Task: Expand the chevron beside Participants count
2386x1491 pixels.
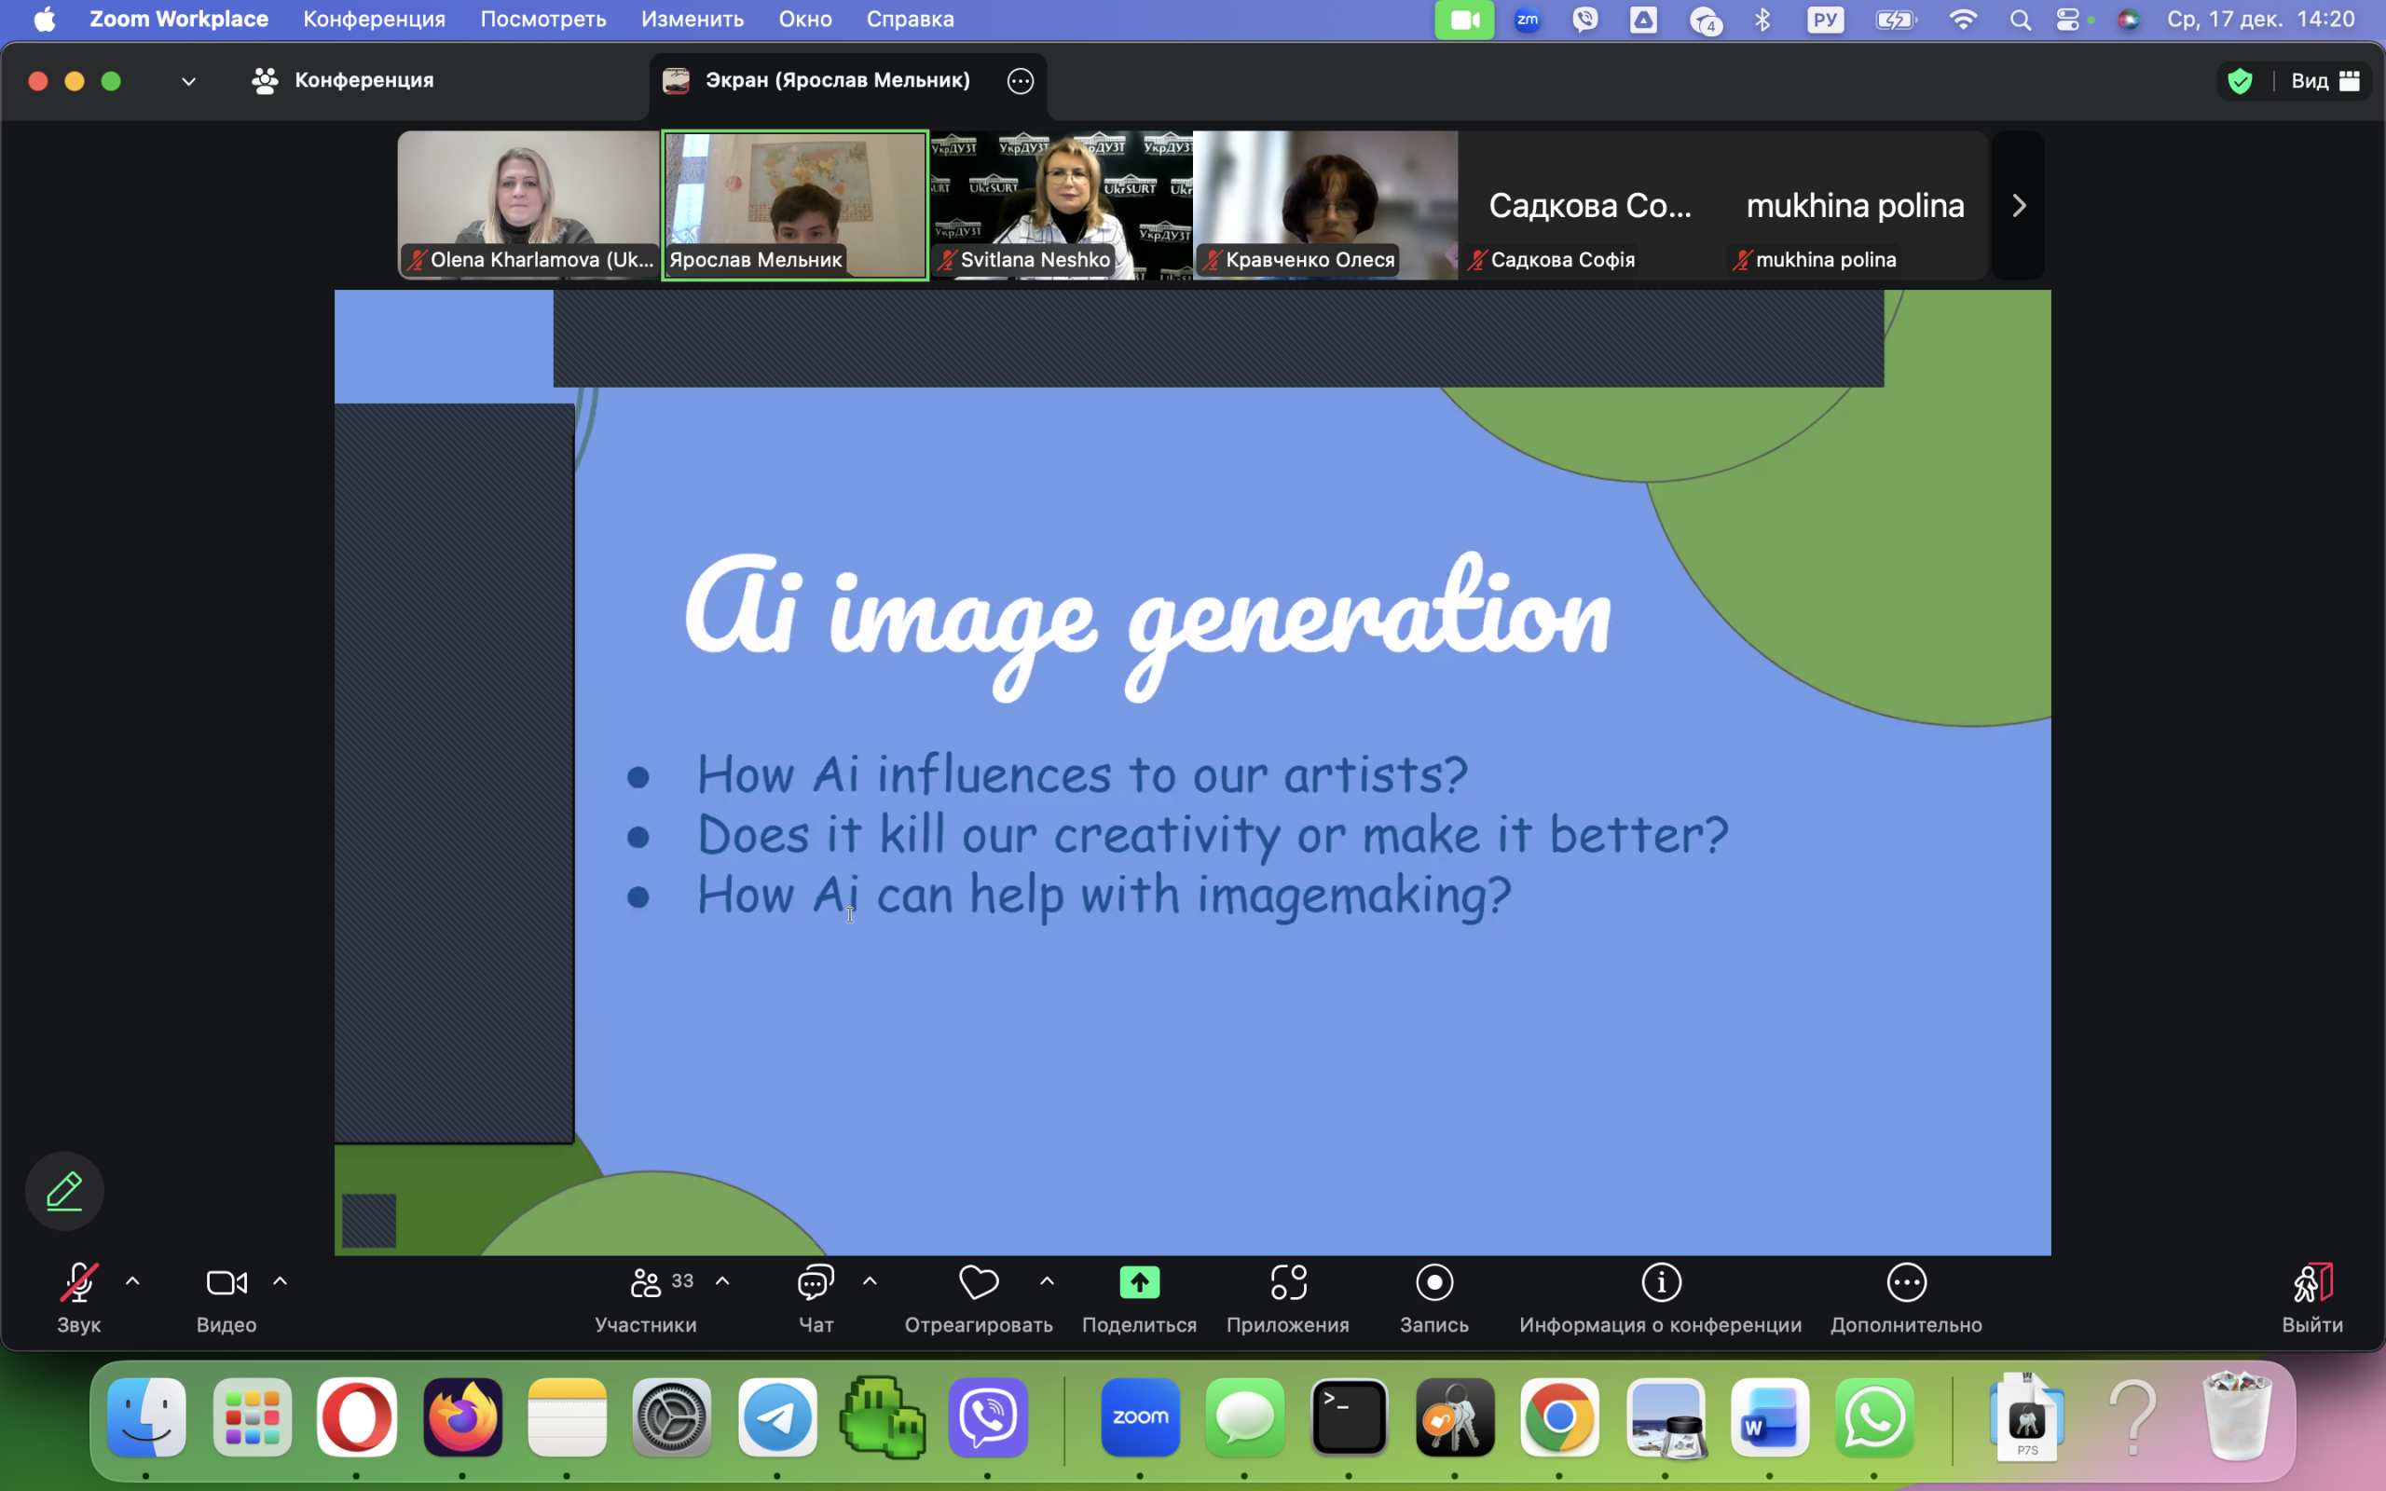Action: pos(722,1281)
